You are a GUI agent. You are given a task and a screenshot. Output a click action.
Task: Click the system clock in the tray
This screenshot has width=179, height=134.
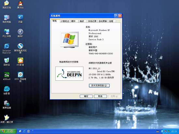click(x=174, y=131)
